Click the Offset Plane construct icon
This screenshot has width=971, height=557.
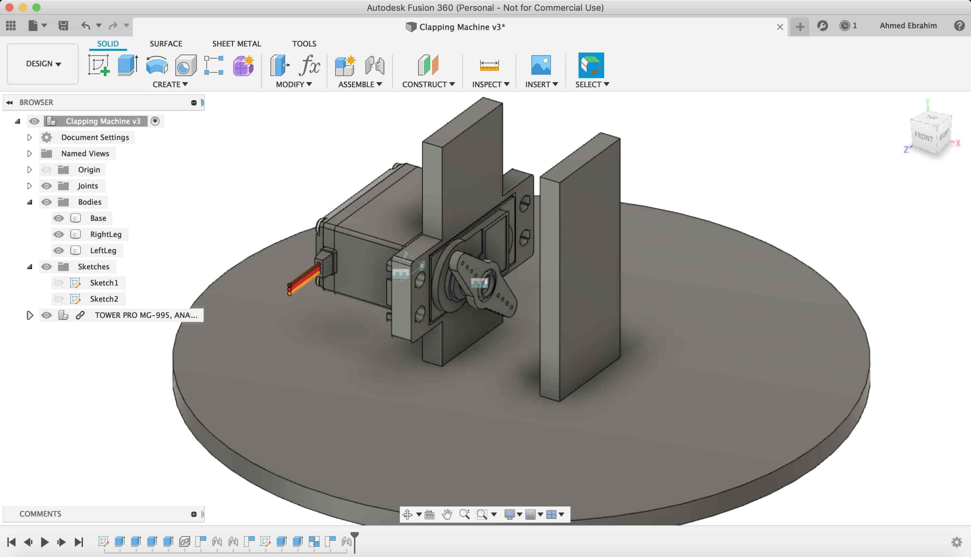(428, 65)
